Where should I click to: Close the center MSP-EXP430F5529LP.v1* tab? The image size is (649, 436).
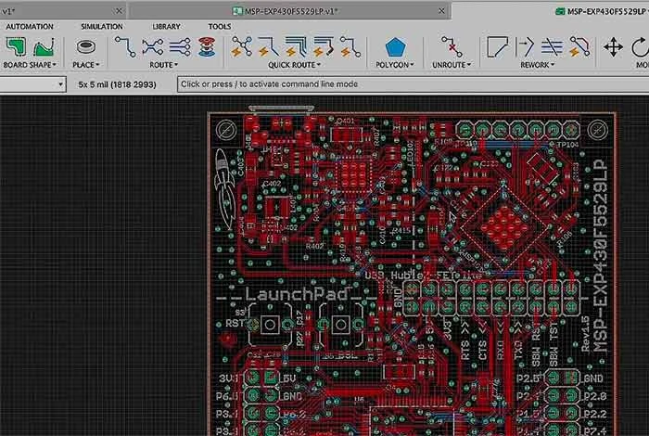pos(441,11)
